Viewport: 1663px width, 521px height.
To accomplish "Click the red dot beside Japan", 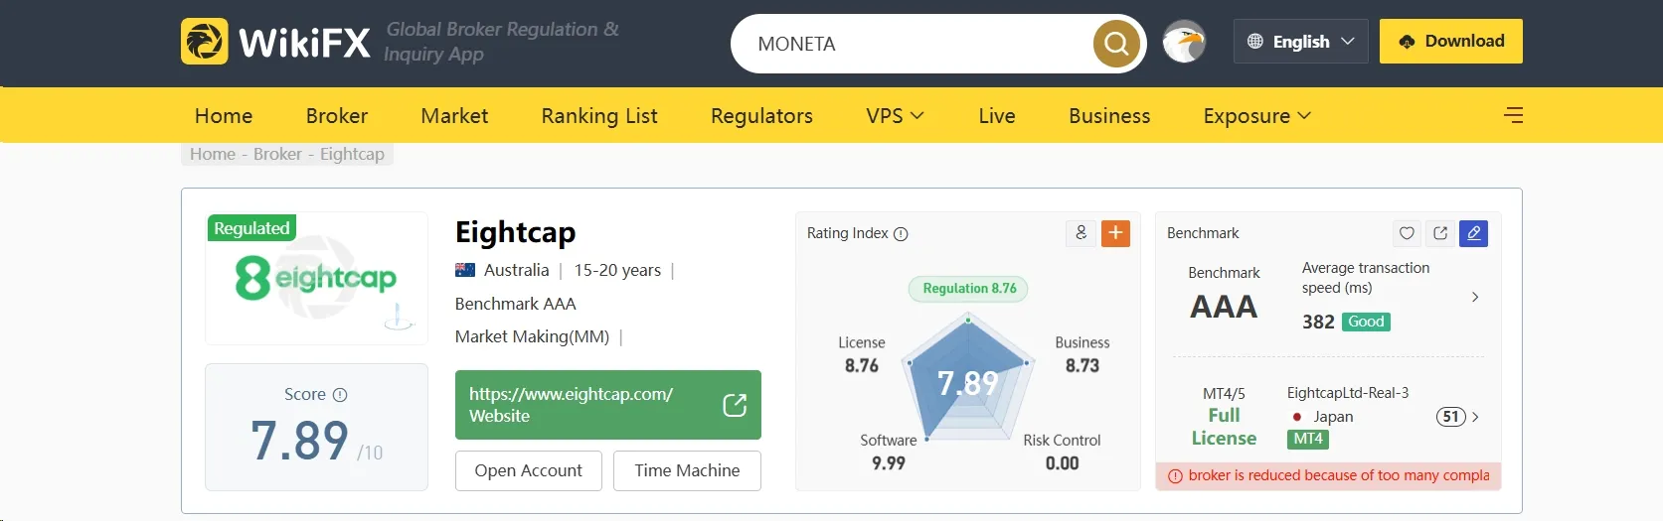I will pos(1297,417).
